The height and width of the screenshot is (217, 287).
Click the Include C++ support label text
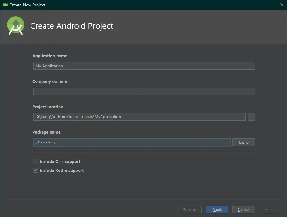pos(60,161)
